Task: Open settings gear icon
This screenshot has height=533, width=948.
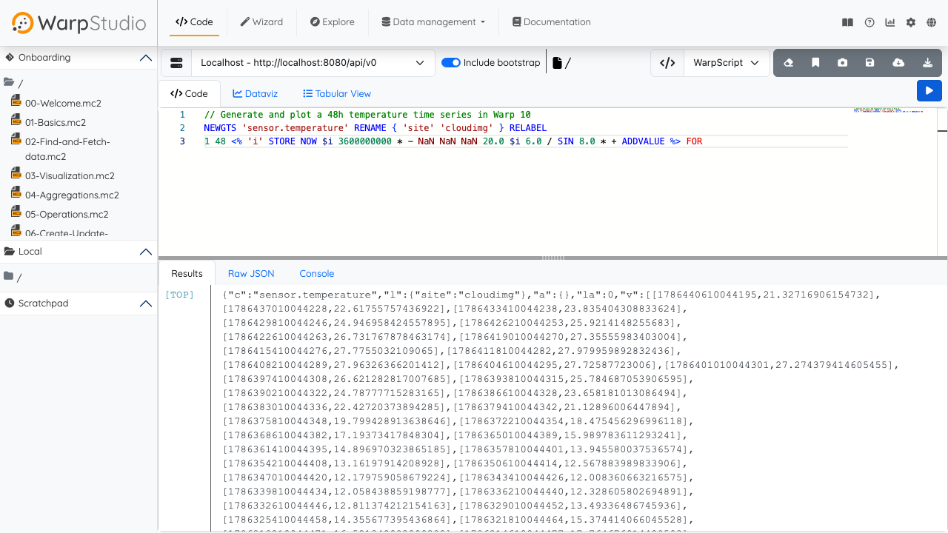Action: [911, 22]
